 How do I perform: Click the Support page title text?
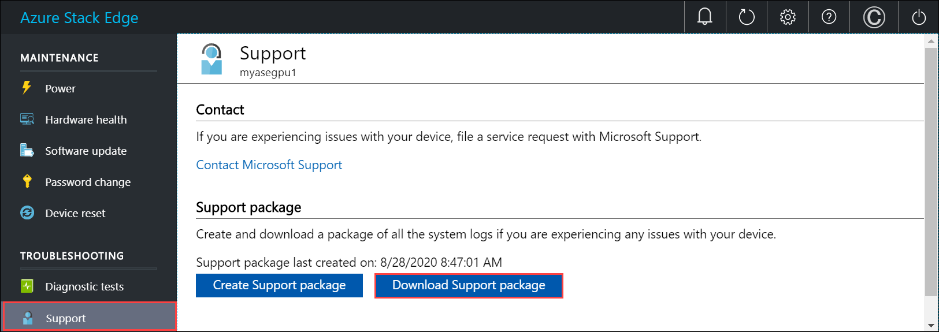pyautogui.click(x=273, y=53)
